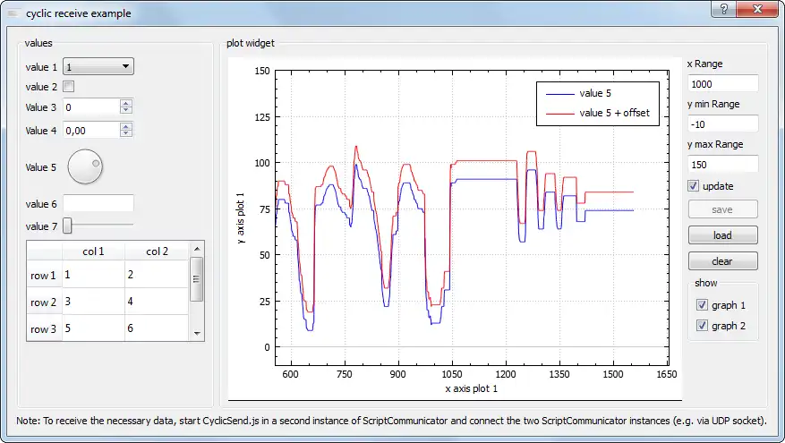The height and width of the screenshot is (443, 785).
Task: Click the y min Range field
Action: (723, 124)
